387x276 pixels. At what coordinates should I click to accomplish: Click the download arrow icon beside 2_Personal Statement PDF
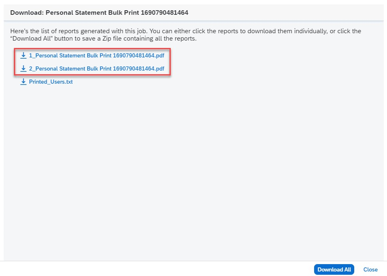tap(23, 68)
